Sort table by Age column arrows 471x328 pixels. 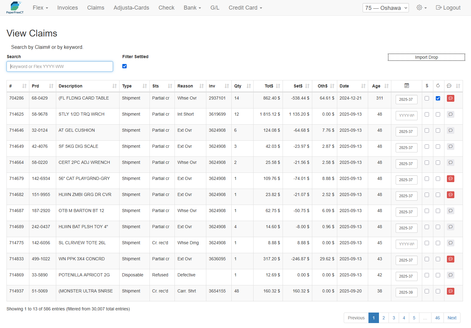386,86
